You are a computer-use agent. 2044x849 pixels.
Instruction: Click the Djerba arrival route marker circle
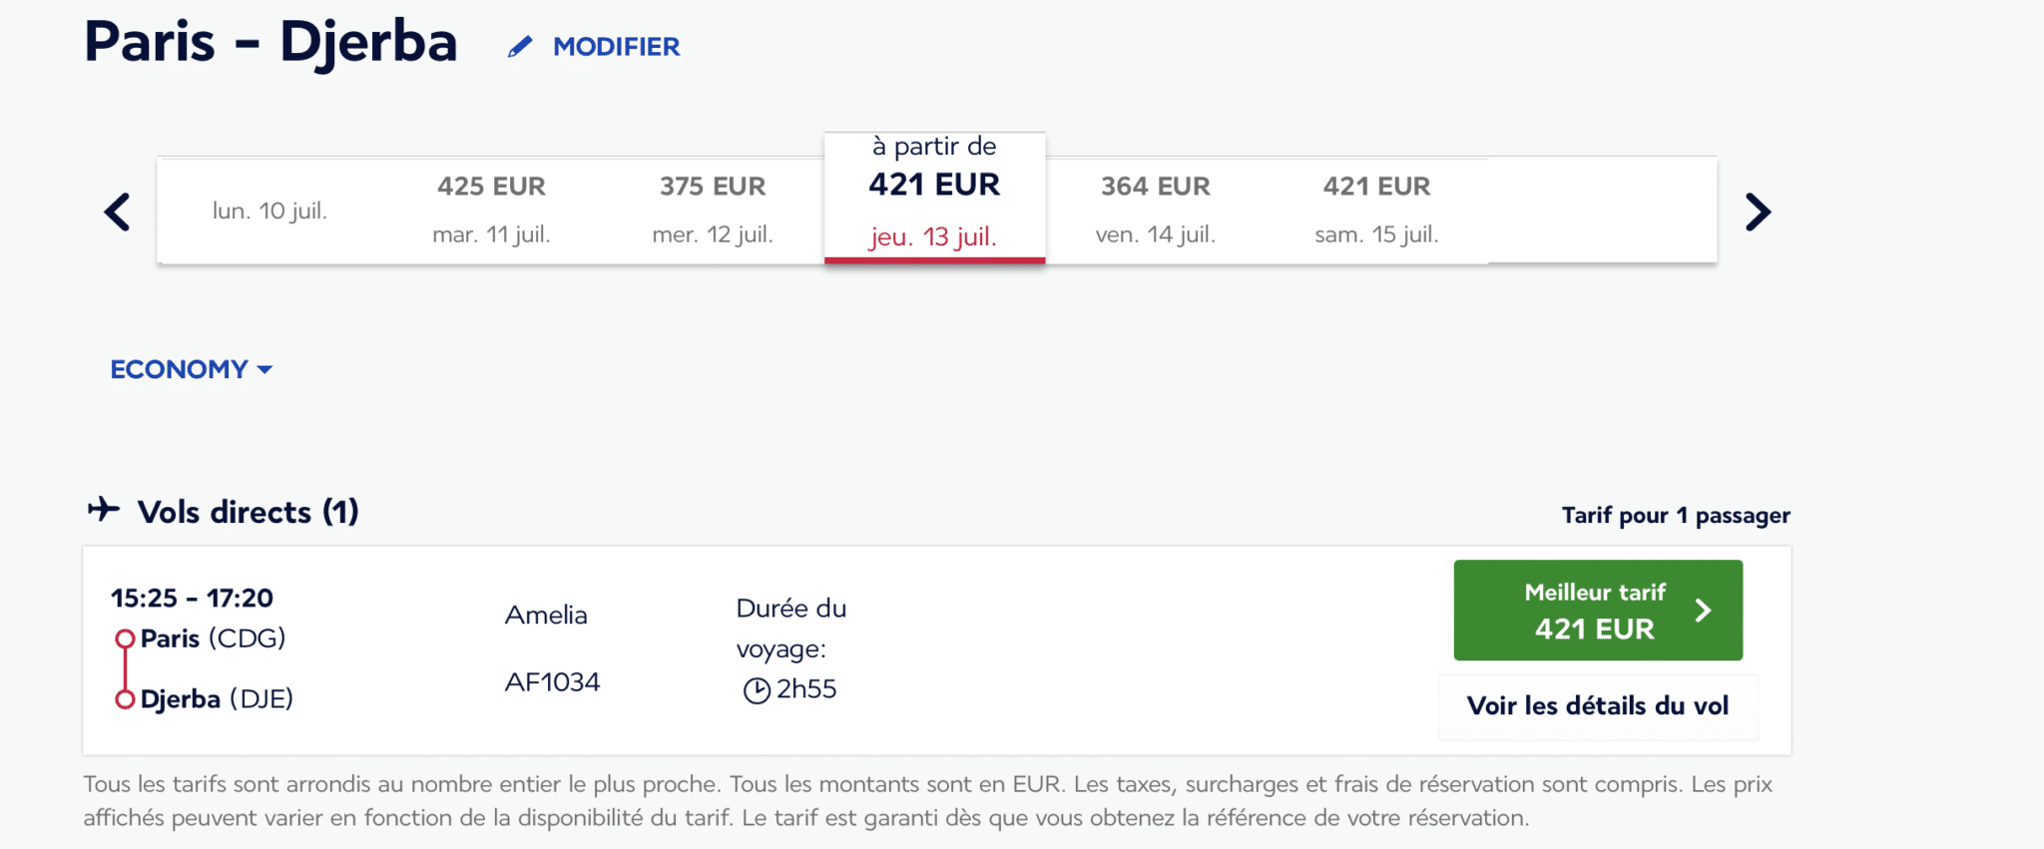tap(125, 699)
